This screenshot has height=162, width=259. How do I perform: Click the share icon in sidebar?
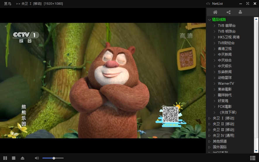[228, 12]
